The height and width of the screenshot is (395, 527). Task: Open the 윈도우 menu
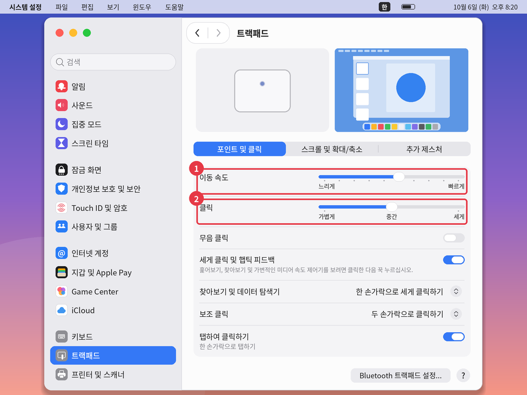point(142,7)
